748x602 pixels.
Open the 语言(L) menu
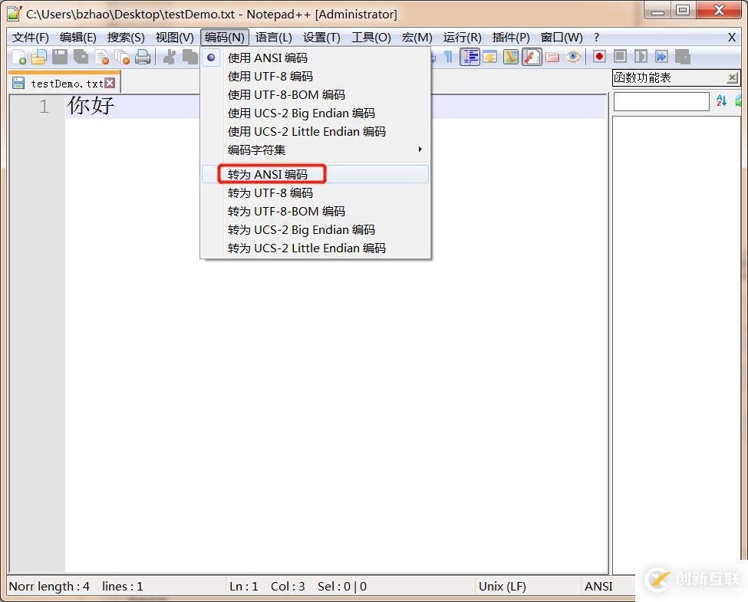[273, 38]
